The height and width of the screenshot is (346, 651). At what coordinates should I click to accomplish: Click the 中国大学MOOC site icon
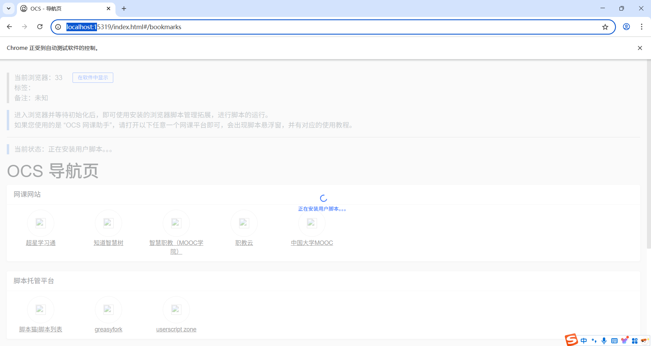point(312,223)
